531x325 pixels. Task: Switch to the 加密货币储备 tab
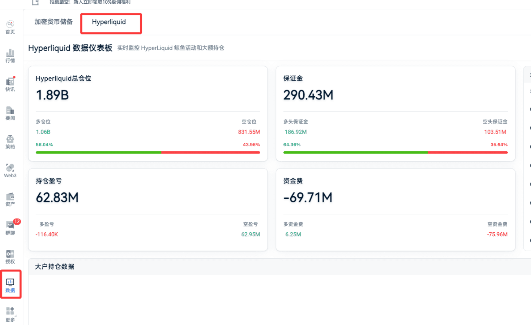click(53, 22)
